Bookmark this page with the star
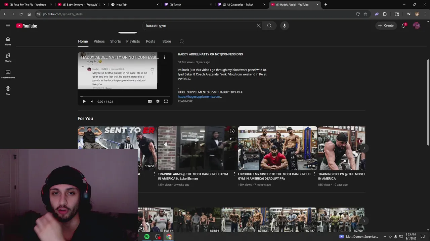This screenshot has width=430, height=241. (x=365, y=14)
